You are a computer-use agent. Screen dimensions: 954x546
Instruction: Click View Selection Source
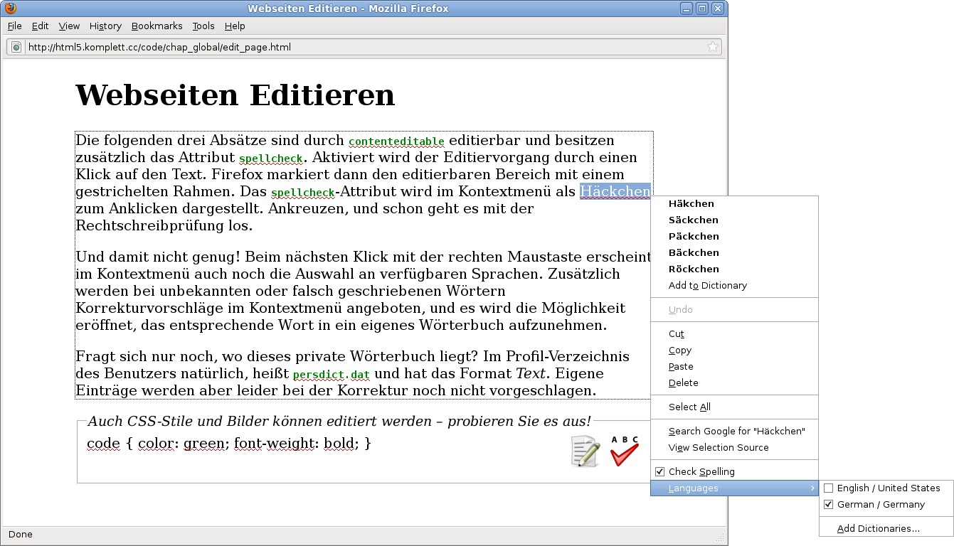click(718, 447)
